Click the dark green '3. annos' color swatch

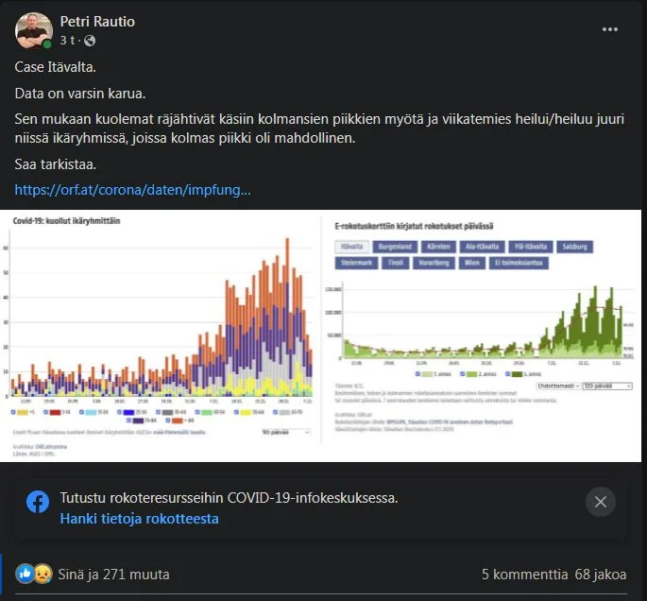[x=517, y=374]
